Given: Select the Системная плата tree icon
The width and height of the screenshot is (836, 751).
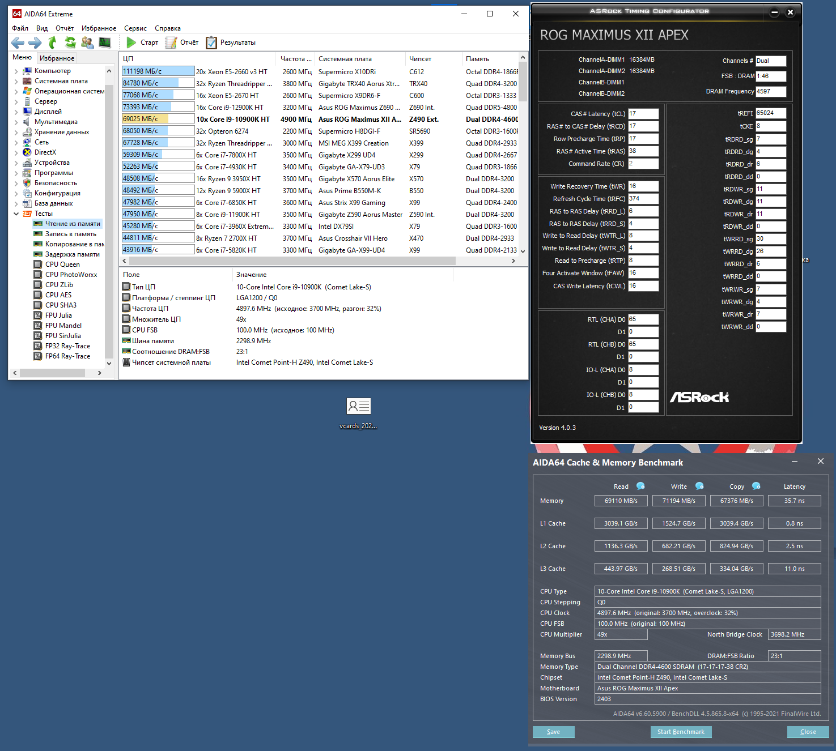Looking at the screenshot, I should coord(27,81).
